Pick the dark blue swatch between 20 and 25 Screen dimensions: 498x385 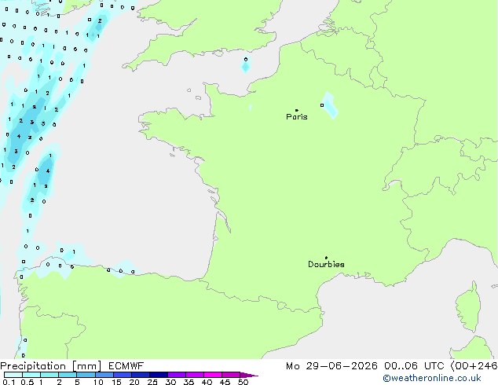140,375
